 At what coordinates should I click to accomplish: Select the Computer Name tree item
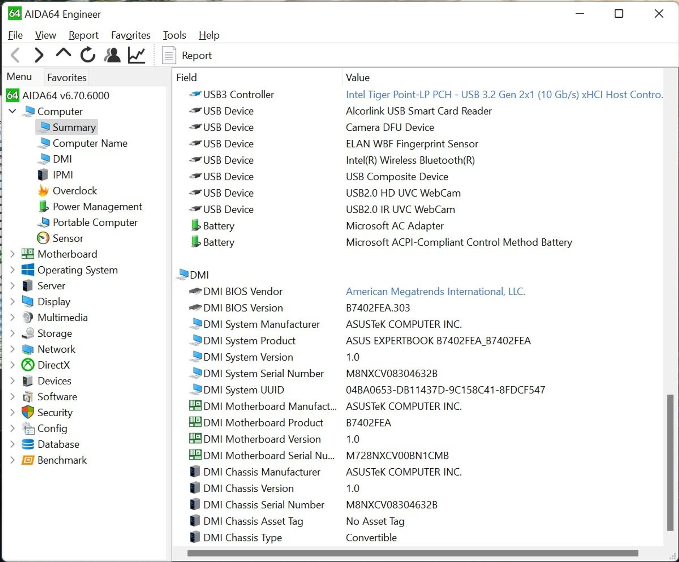(x=82, y=143)
